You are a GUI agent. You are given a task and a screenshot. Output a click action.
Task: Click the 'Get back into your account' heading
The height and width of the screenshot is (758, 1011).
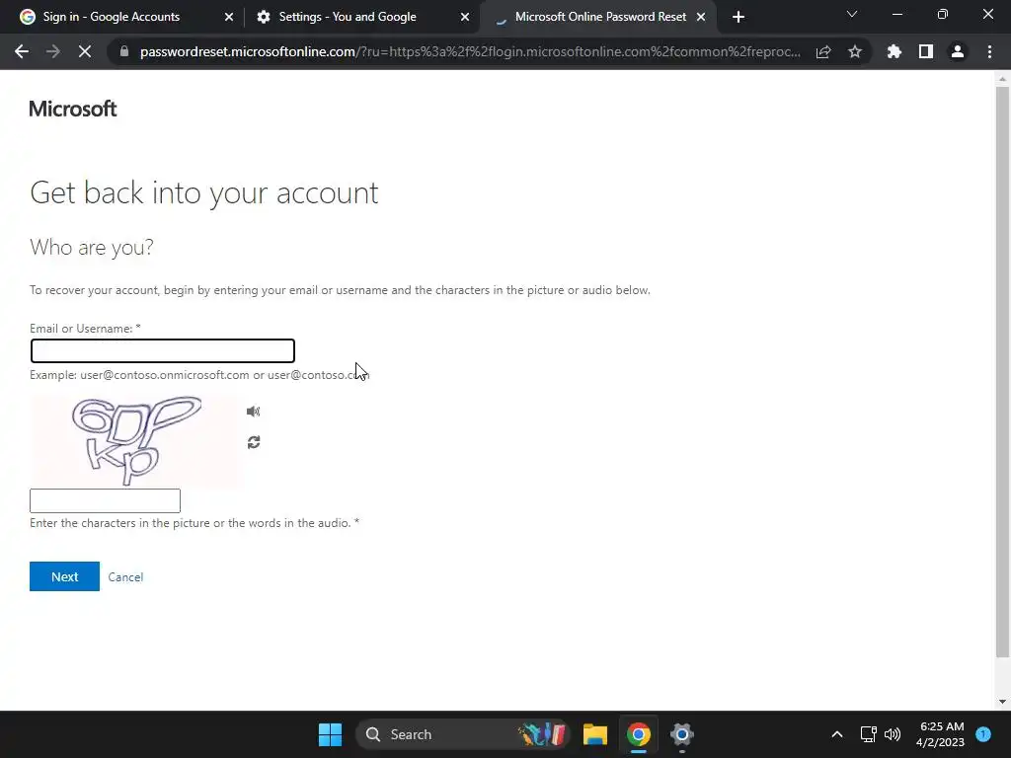pyautogui.click(x=203, y=192)
